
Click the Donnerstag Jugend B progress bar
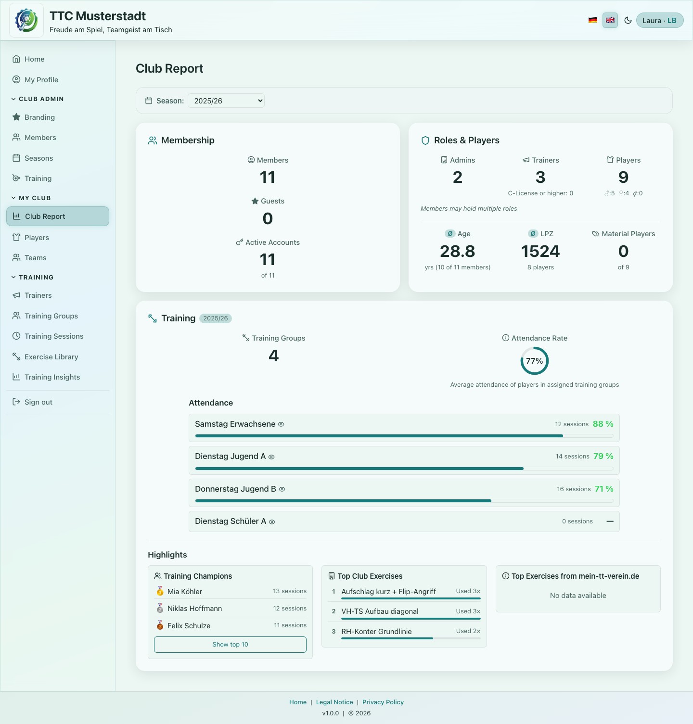click(x=404, y=501)
